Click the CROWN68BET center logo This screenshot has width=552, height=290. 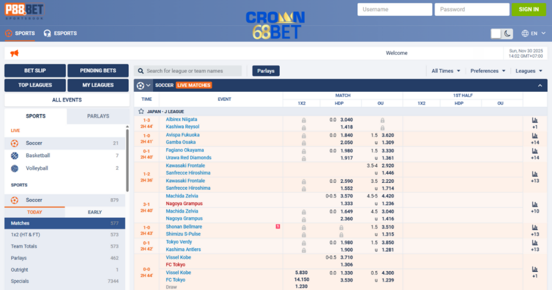275,25
